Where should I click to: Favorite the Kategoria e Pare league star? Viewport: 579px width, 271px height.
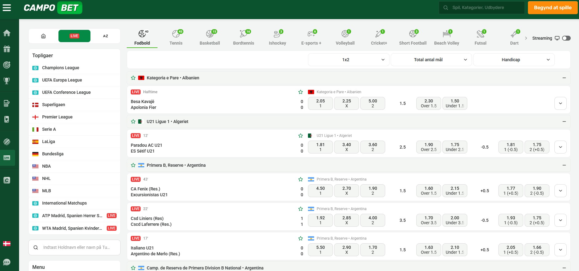click(x=133, y=78)
